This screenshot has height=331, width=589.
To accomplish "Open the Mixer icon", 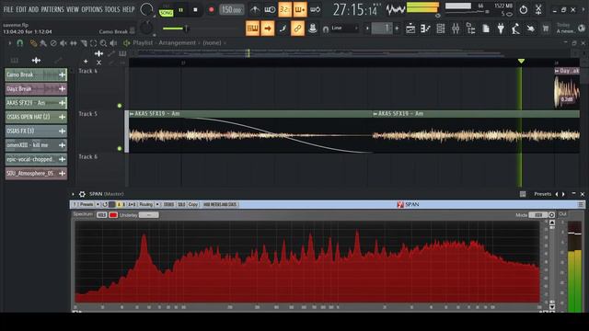I will click(456, 29).
